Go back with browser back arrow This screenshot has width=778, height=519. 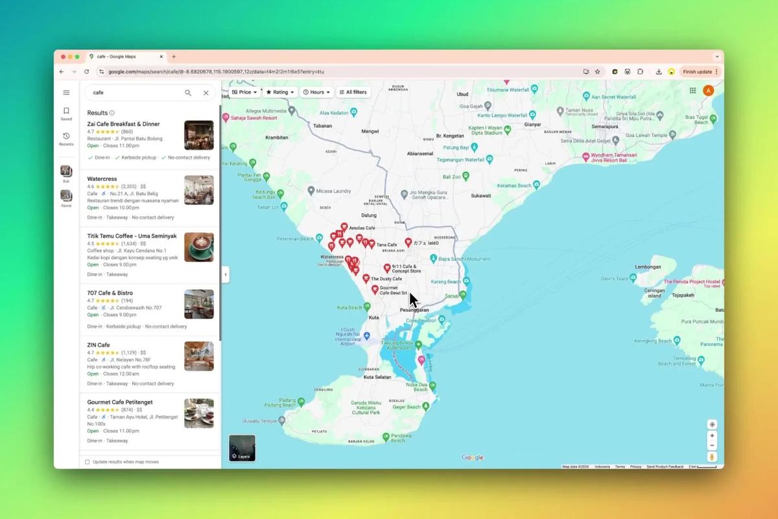[x=62, y=71]
